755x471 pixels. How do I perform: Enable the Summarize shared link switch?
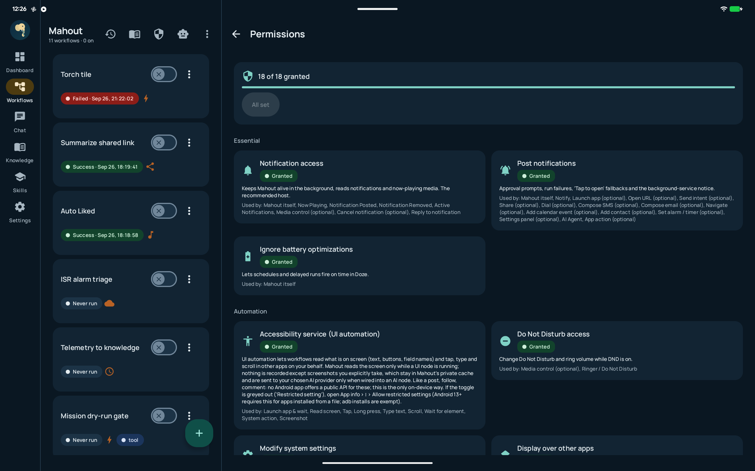click(164, 142)
